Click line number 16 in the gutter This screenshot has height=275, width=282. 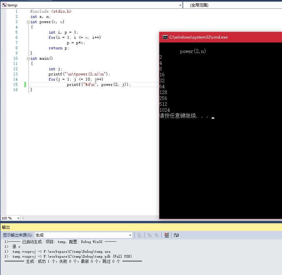coord(15,90)
